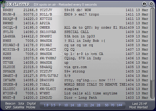This screenshot has width=156, height=111.
Task: Click frequency 14085.2
Action: point(30,80)
